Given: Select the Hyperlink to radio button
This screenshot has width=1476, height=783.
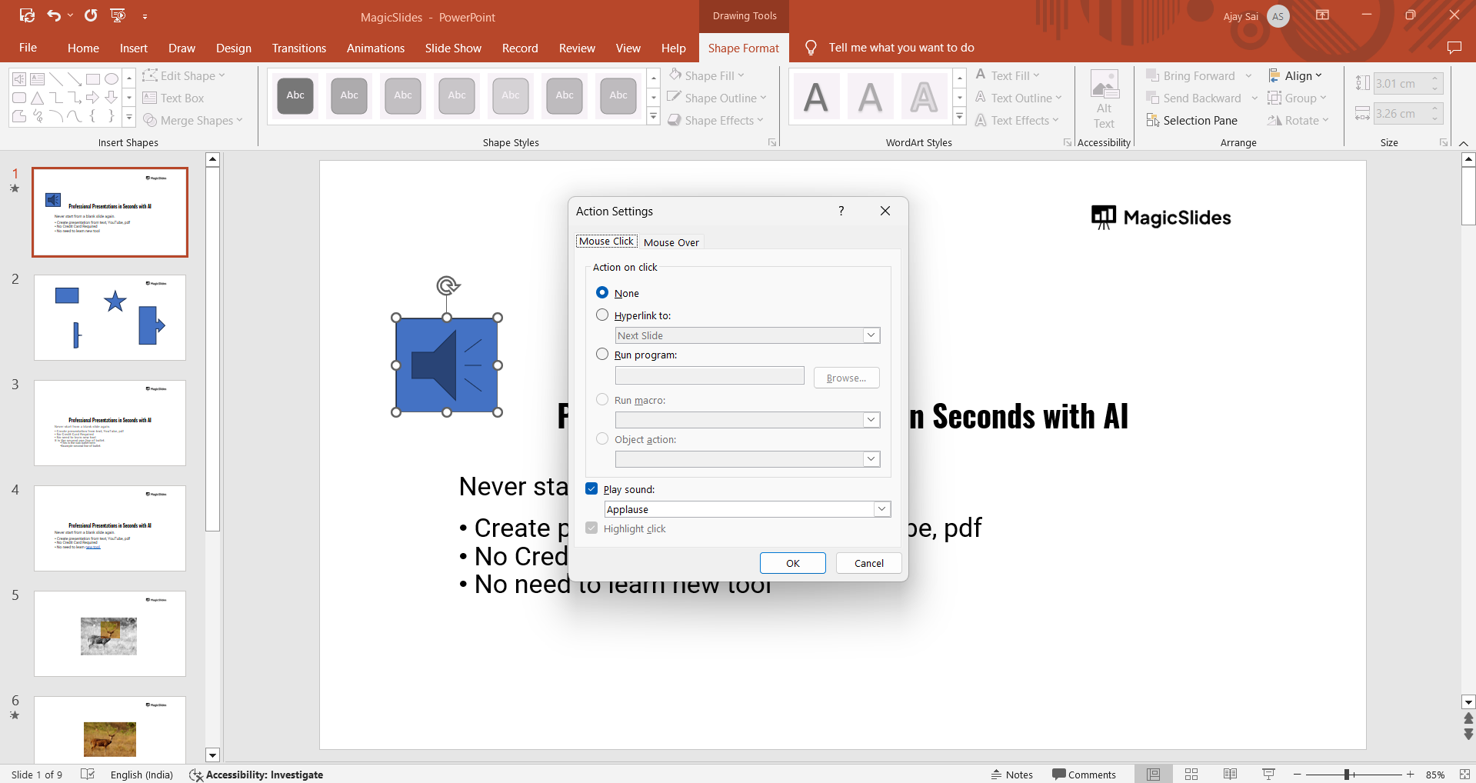Looking at the screenshot, I should 602,315.
